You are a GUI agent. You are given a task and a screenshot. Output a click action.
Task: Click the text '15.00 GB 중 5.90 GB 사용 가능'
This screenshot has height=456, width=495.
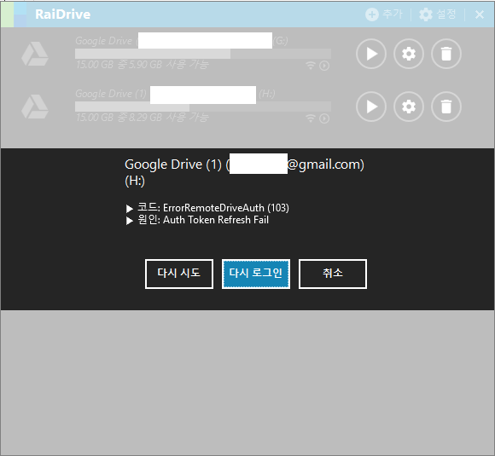click(143, 65)
